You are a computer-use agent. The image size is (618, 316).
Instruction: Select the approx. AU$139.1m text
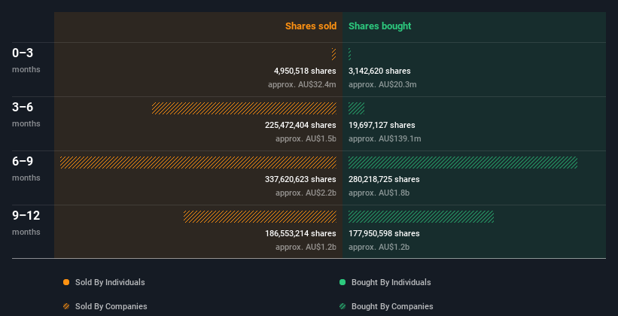coord(385,138)
